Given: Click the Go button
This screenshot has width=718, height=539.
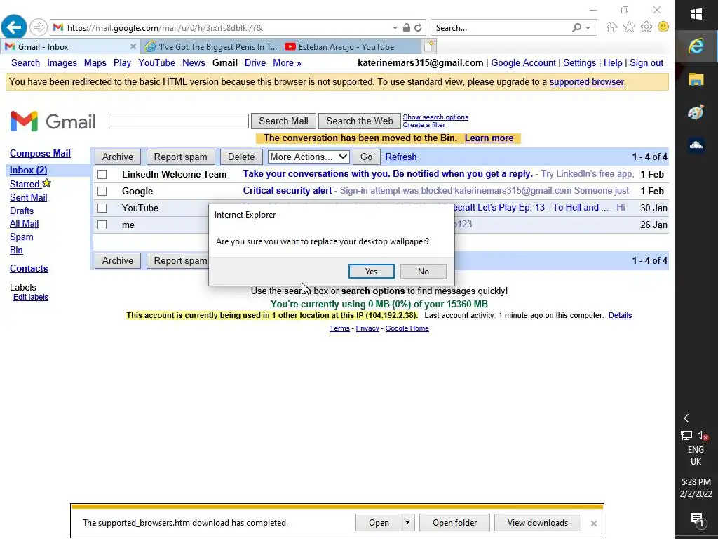Looking at the screenshot, I should coord(366,157).
